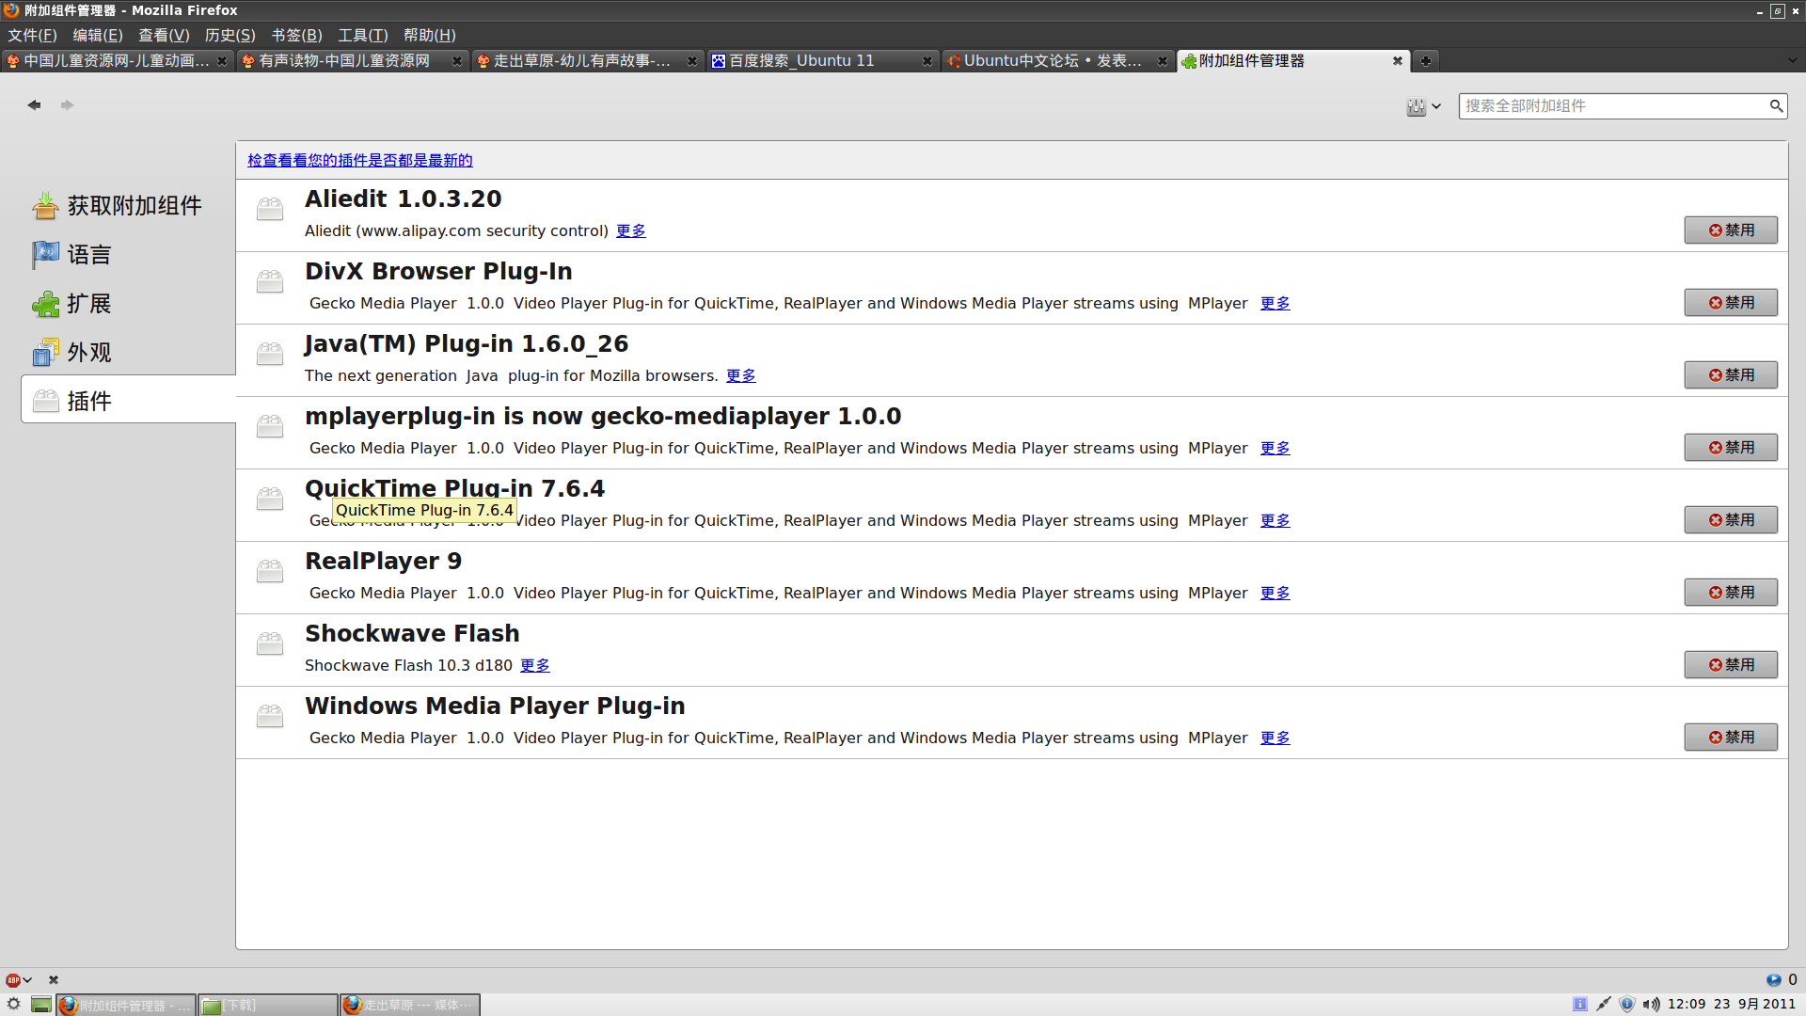Image resolution: width=1806 pixels, height=1016 pixels.
Task: Disable the Shockwave Flash plugin
Action: tap(1731, 664)
